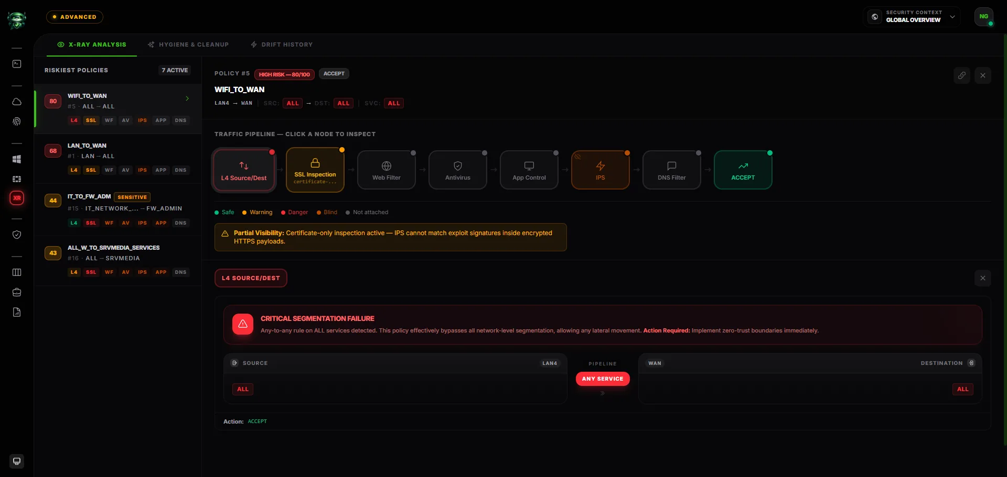Screen dimensions: 1007x477
Task: Switch to Hygiene & Cleanup tab
Action: [x=188, y=45]
